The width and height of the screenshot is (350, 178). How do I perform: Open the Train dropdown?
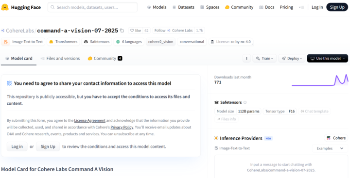264,58
